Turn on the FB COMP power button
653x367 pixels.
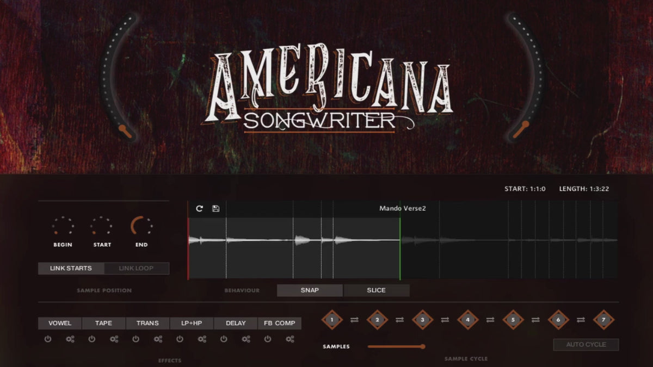[268, 339]
